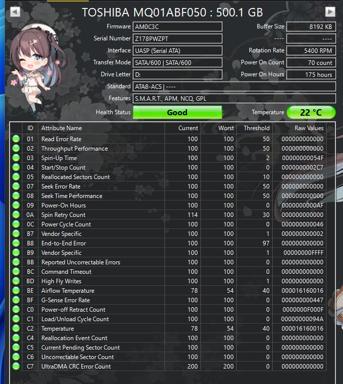Click status dot for End-to-End Error
This screenshot has width=343, height=384.
(16, 243)
